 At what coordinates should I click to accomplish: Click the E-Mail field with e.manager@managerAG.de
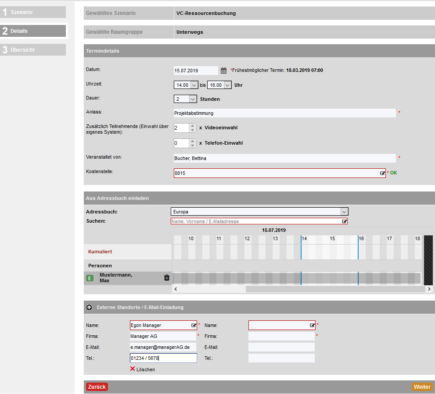pyautogui.click(x=163, y=347)
